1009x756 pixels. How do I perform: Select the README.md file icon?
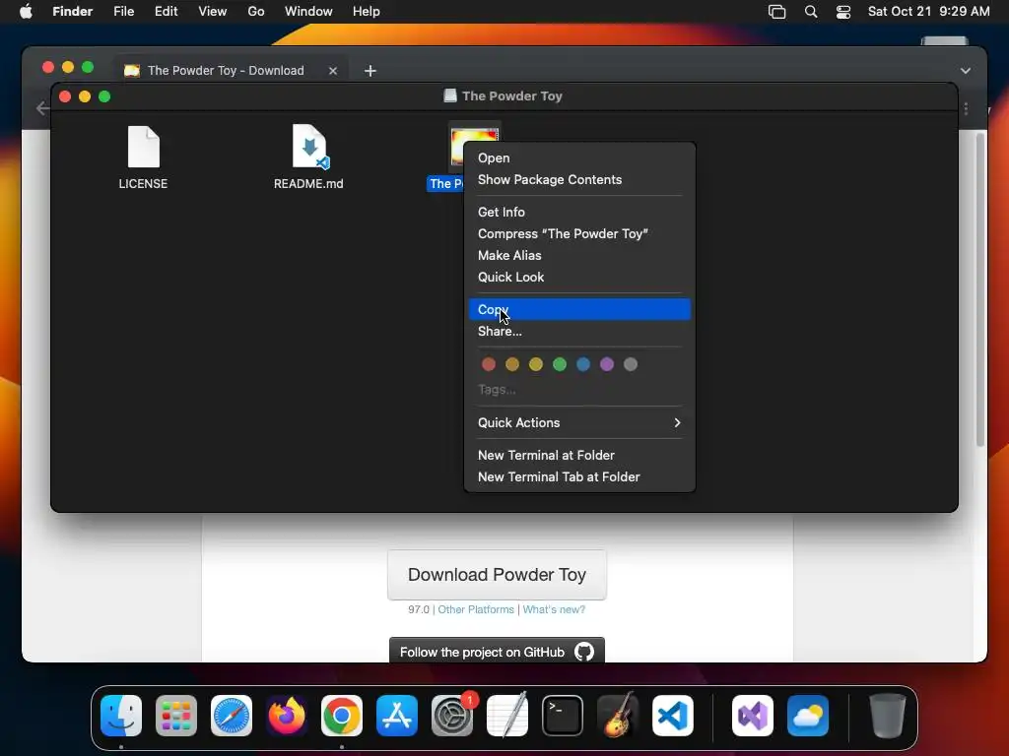(309, 147)
